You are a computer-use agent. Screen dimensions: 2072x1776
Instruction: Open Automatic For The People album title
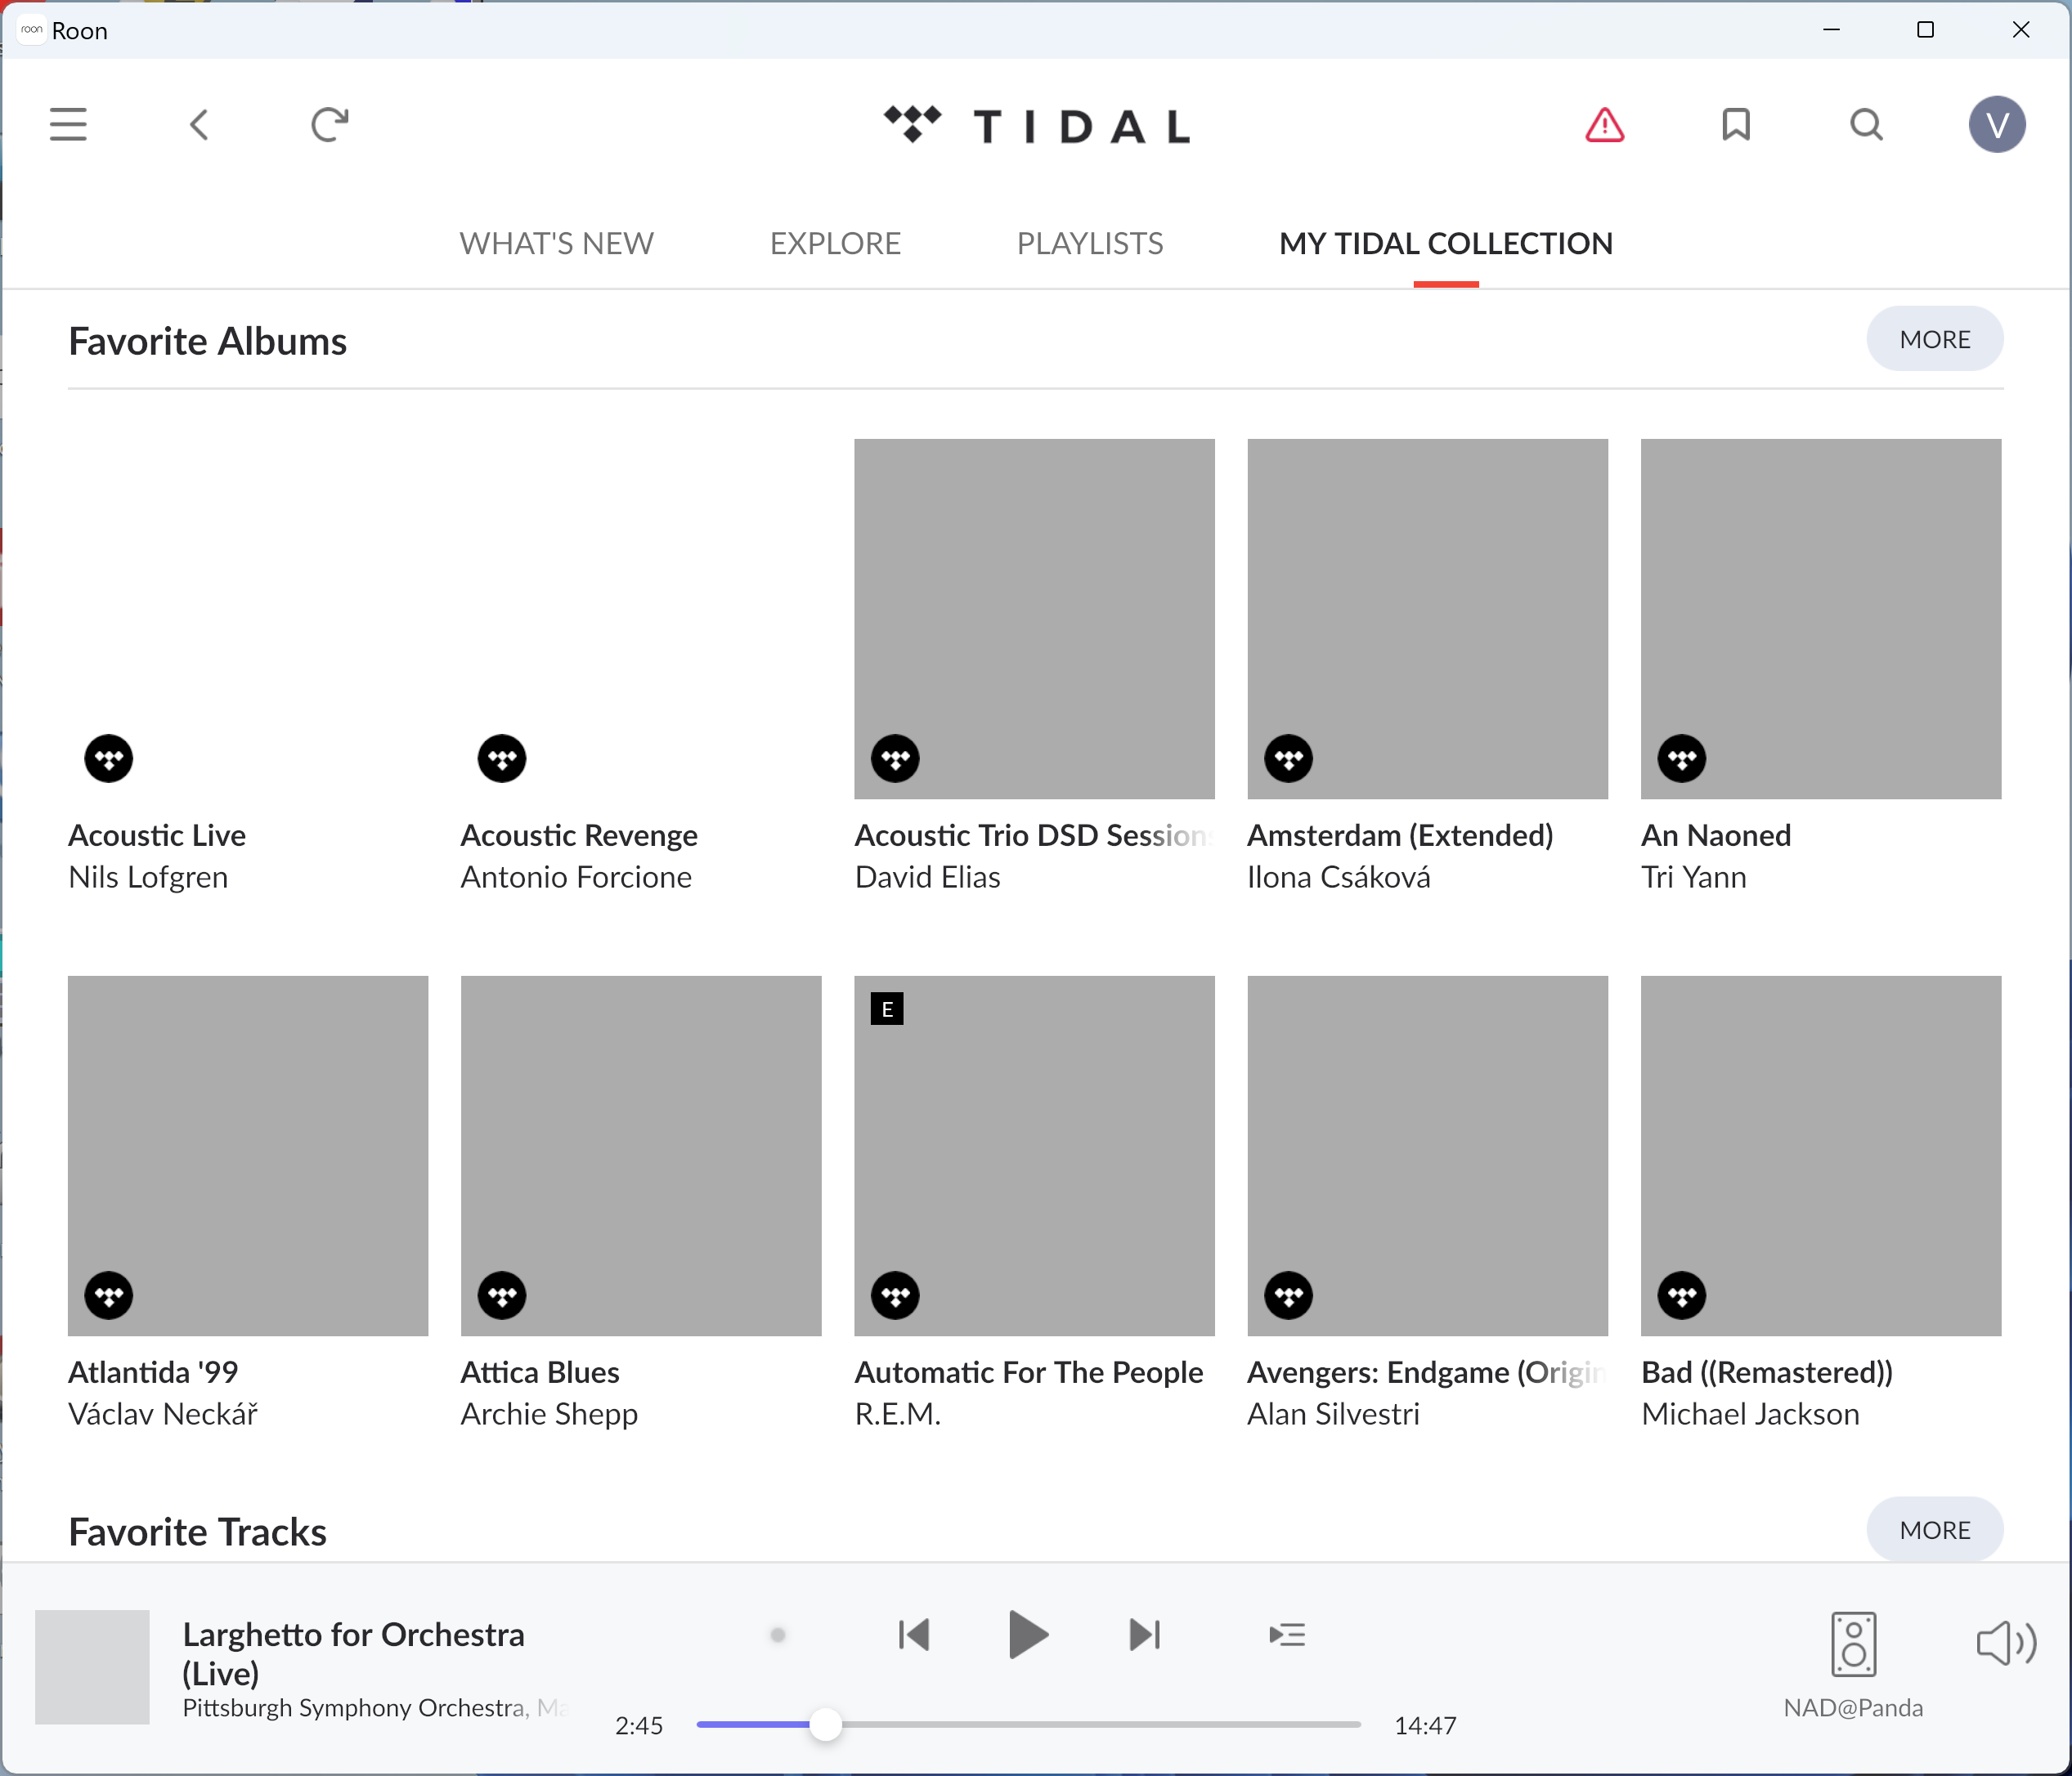click(x=1028, y=1372)
